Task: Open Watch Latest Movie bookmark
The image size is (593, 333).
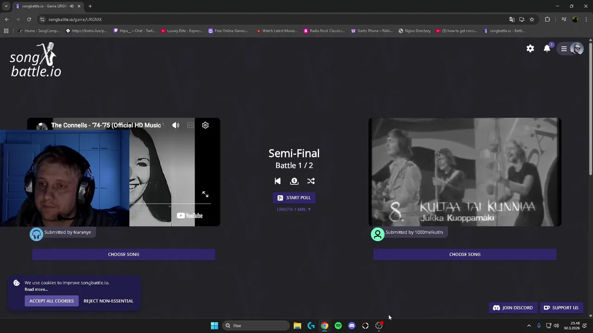Action: tap(276, 31)
